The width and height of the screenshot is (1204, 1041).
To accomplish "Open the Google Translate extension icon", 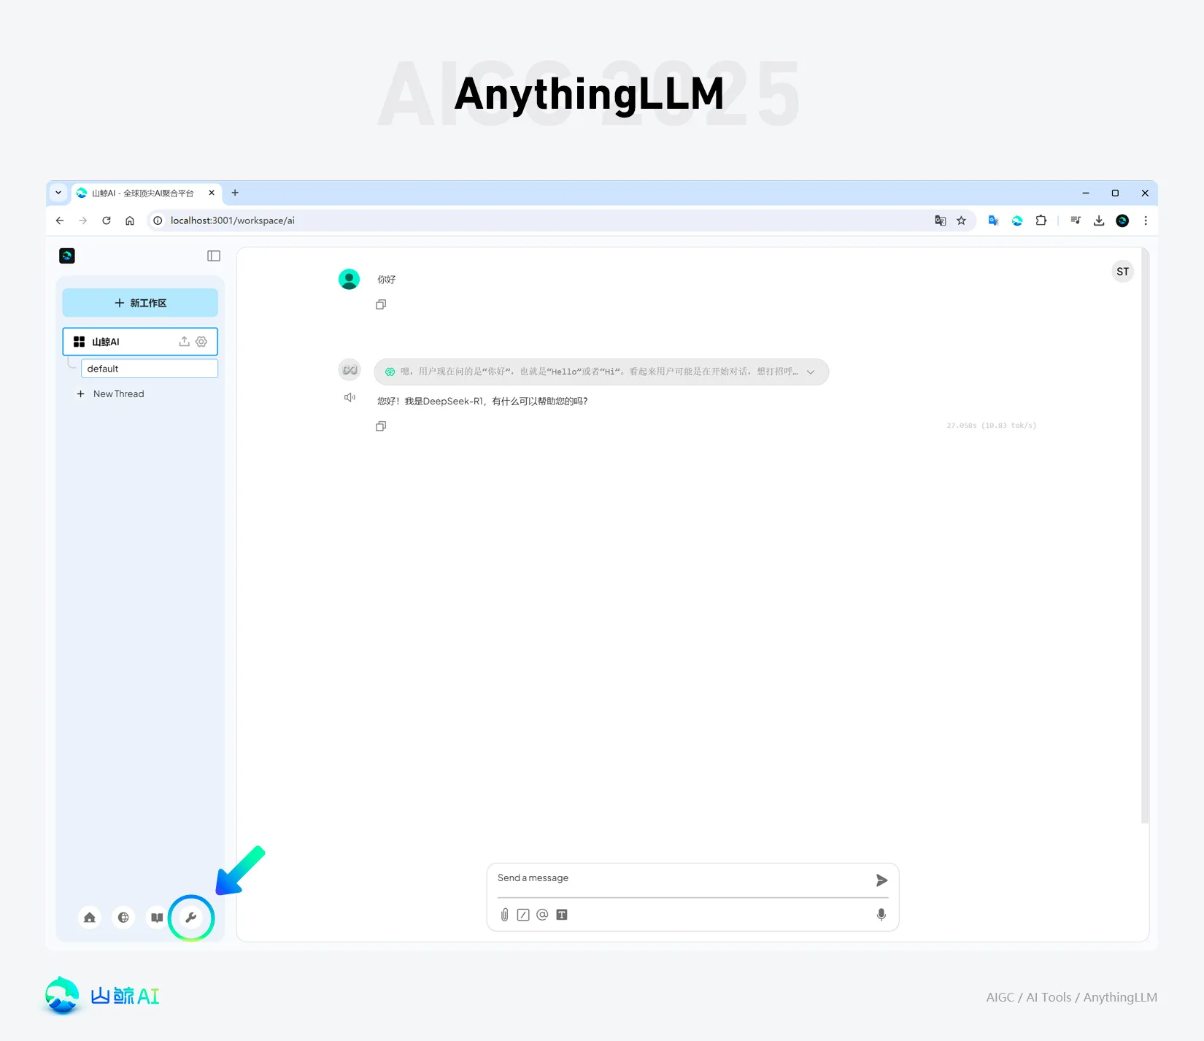I will 993,220.
